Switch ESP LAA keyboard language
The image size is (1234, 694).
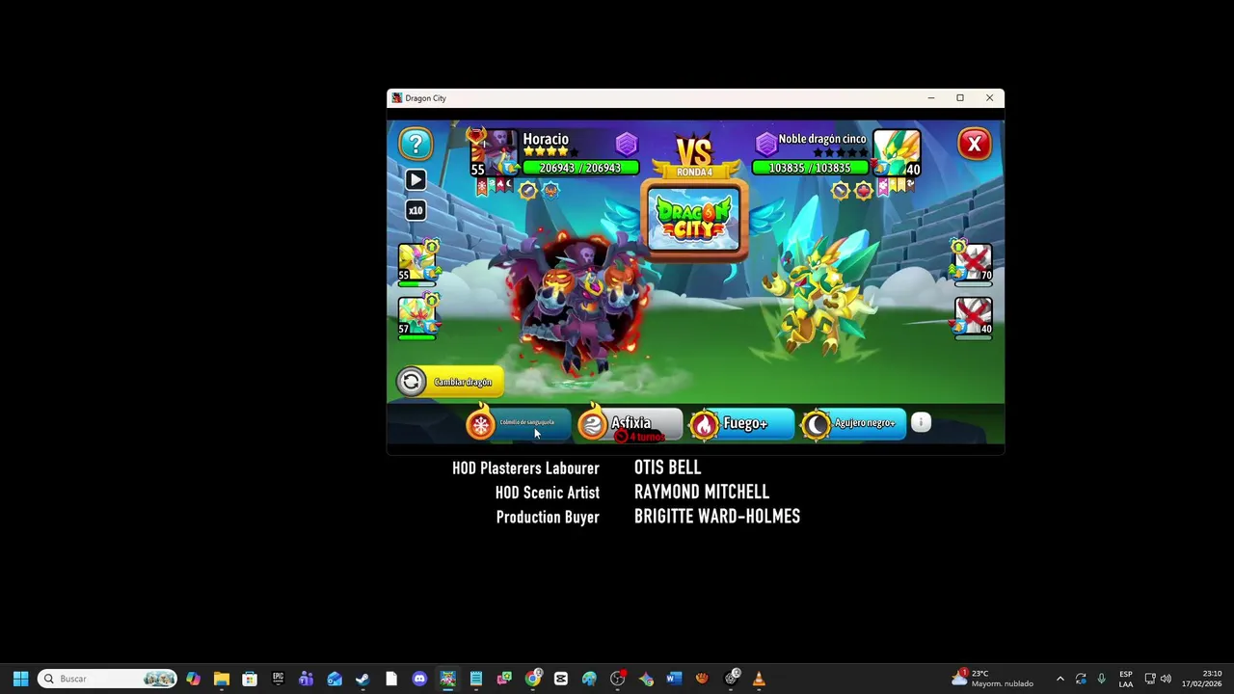coord(1126,679)
